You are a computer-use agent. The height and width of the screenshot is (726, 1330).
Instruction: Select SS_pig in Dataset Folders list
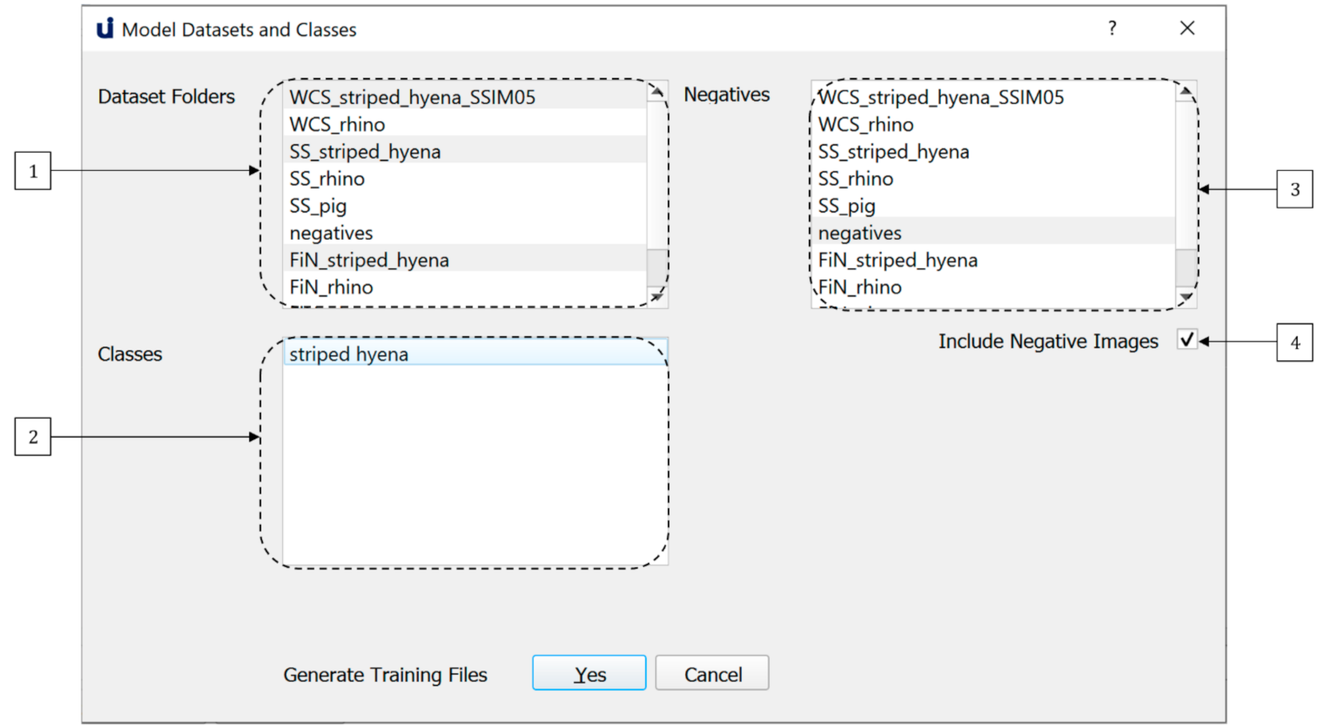click(x=317, y=206)
